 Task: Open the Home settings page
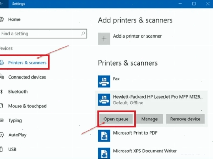pos(14,19)
